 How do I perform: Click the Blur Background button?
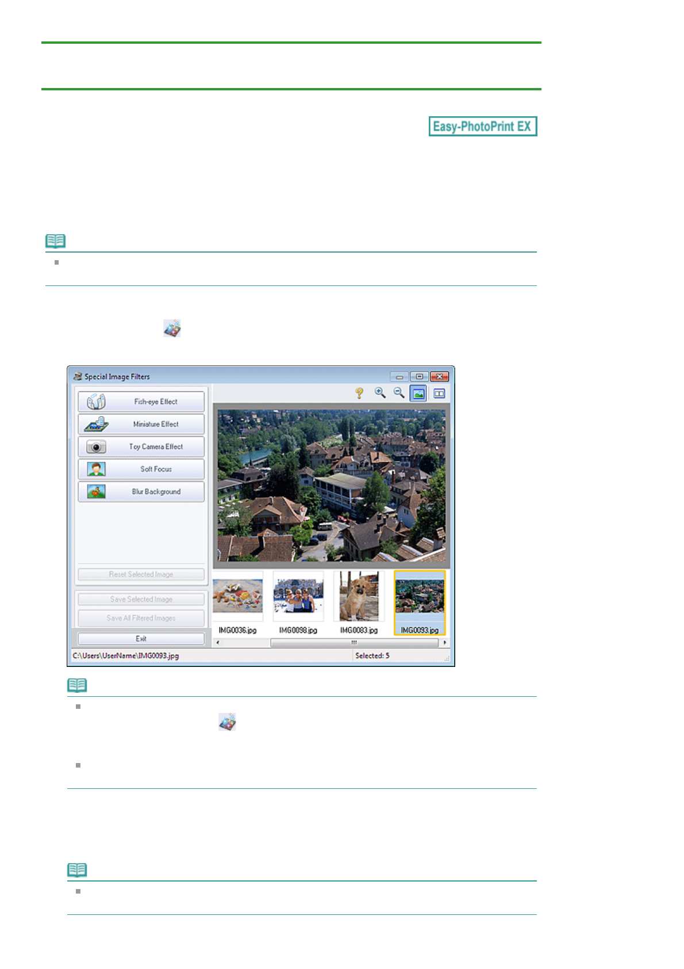point(141,491)
